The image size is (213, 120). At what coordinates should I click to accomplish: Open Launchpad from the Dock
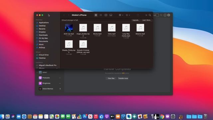(x=8, y=116)
